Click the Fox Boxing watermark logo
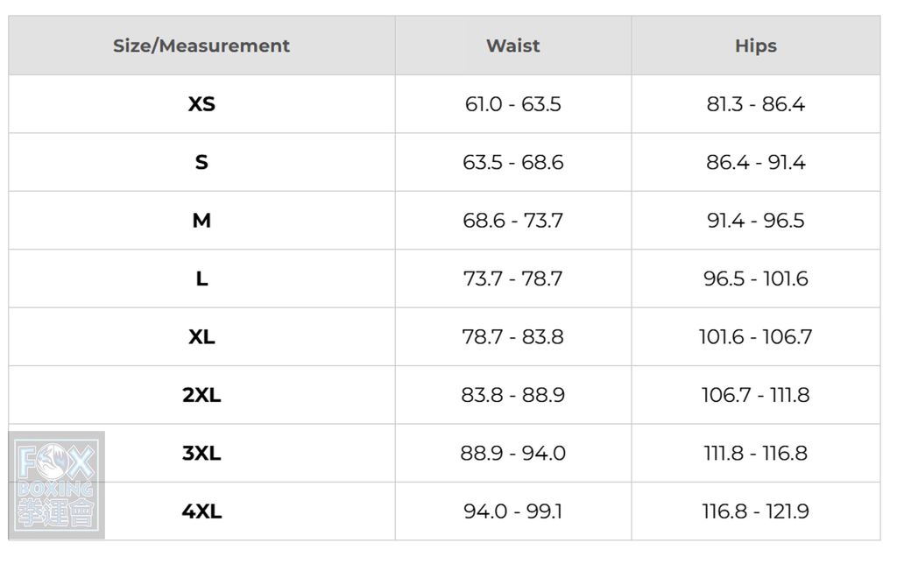This screenshot has height=564, width=897. (57, 484)
